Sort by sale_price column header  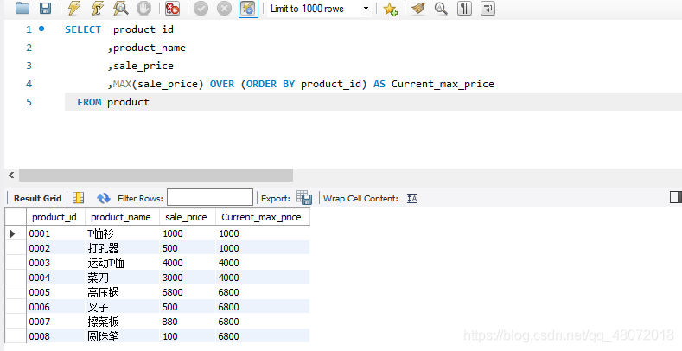[x=188, y=217]
